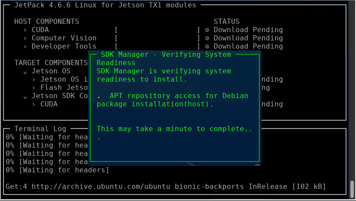Click the Developer Tools Download Pending status icon
Screen dimensions: 356x201
(x=207, y=46)
